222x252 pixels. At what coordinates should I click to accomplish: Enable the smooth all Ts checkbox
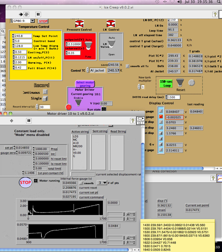point(128,66)
